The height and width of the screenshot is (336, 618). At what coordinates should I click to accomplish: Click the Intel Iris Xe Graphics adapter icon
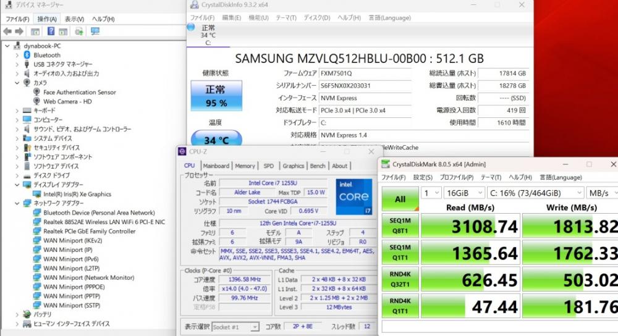click(37, 194)
